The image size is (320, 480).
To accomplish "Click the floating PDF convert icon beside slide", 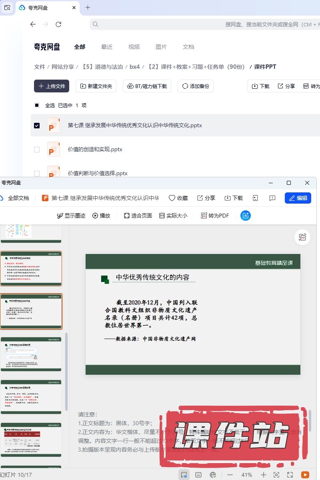I will [302, 238].
